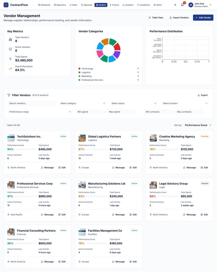Image resolution: width=217 pixels, height=272 pixels.
Task: Click the Search vendors input field
Action: coord(32,103)
